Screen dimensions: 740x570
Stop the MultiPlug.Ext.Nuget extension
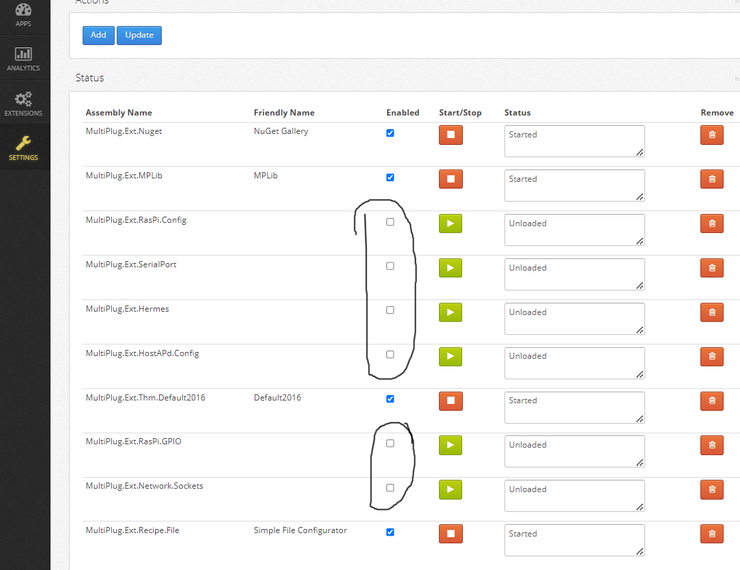tap(450, 135)
